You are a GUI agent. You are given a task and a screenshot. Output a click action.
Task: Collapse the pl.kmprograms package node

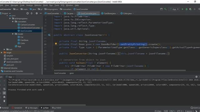click(x=10, y=19)
